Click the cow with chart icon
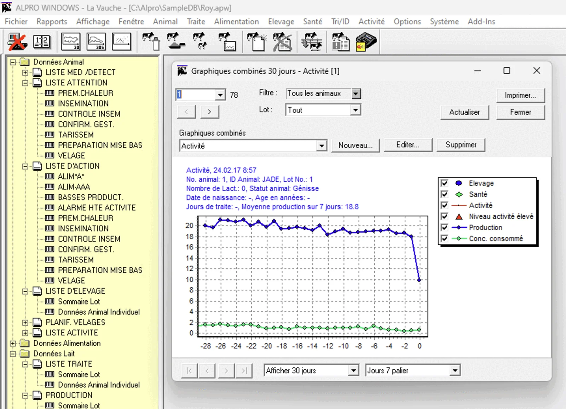566x409 pixels. pyautogui.click(x=227, y=42)
